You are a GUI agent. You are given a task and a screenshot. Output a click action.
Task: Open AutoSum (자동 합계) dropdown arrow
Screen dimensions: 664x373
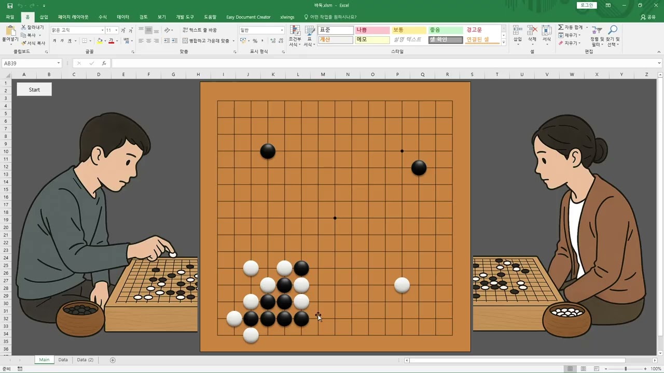[x=587, y=27]
